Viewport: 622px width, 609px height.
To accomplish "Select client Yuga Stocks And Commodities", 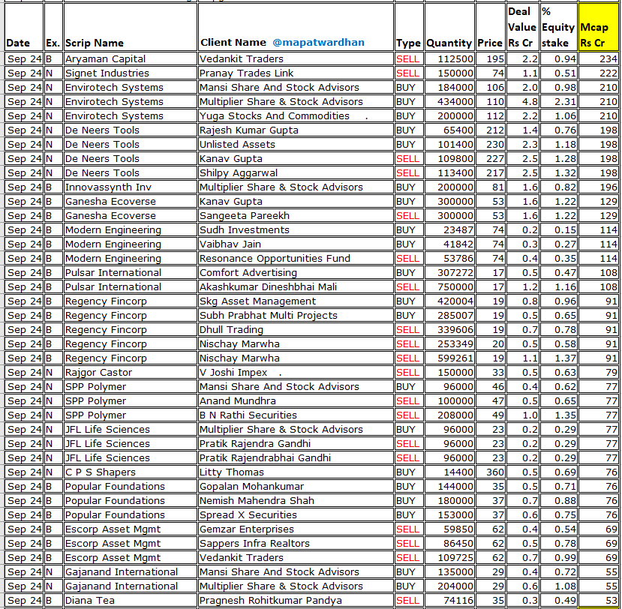I will [x=296, y=115].
